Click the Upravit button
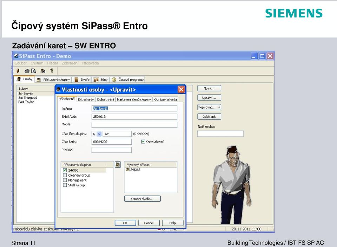Viewport: 337px width, 247px height. (209, 98)
